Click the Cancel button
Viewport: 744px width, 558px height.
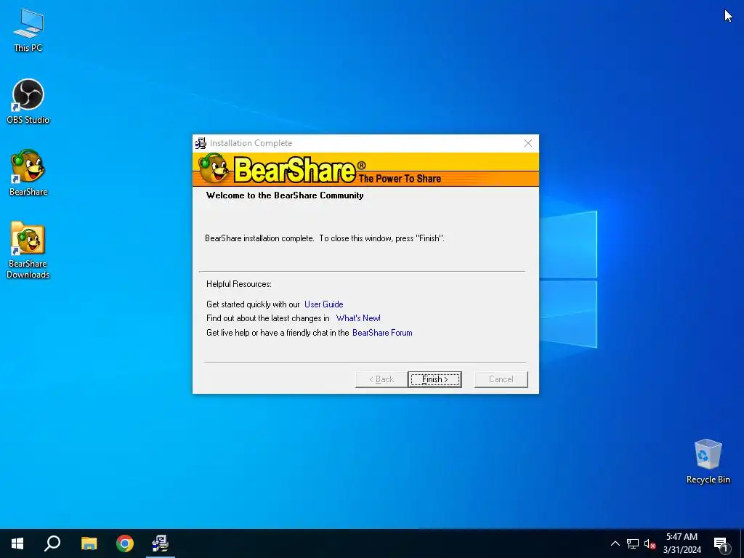501,379
